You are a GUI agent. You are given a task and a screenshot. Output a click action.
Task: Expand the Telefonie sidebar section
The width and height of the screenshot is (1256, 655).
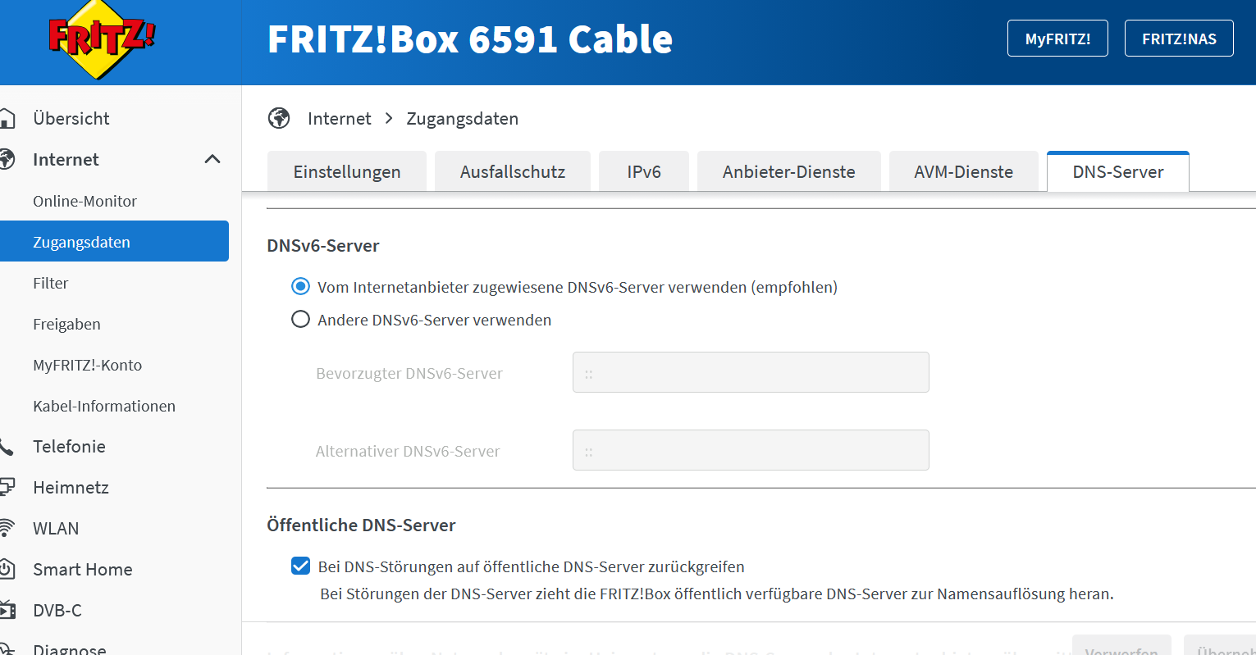(70, 447)
